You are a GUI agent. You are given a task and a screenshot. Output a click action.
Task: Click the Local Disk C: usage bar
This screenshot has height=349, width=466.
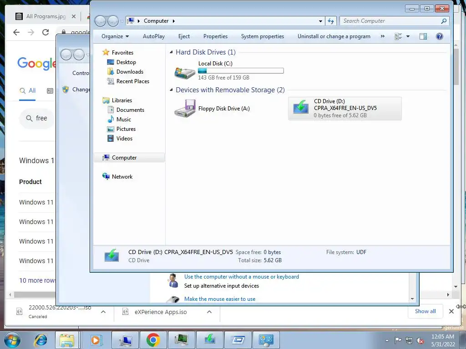click(x=241, y=70)
